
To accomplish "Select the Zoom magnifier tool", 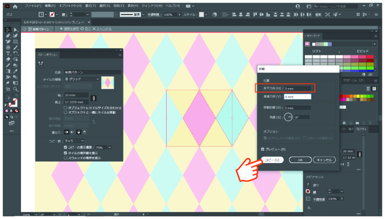I will [15, 89].
